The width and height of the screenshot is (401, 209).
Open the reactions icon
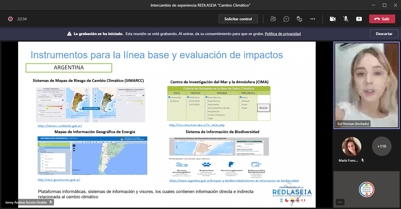pyautogui.click(x=300, y=19)
